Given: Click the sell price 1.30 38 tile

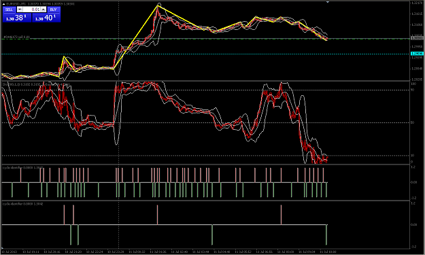Looking at the screenshot, I should coord(17,18).
